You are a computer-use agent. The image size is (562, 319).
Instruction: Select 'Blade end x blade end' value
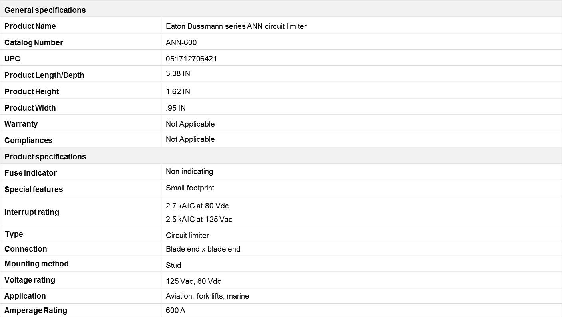tap(203, 249)
